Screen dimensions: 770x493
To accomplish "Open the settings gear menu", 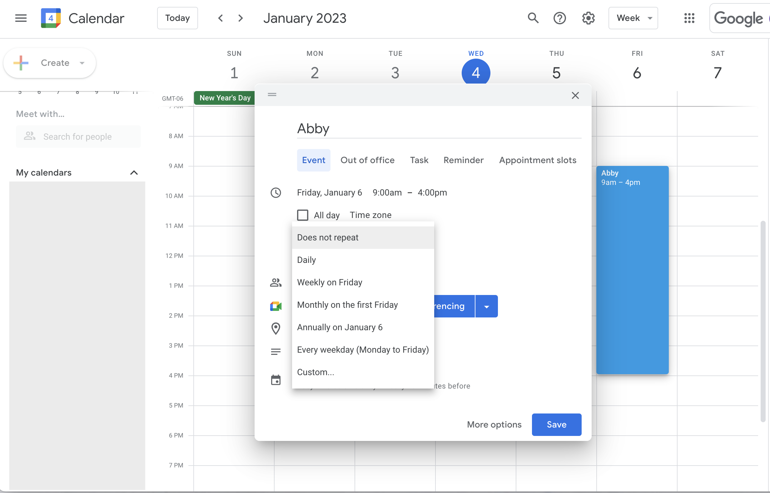I will [588, 18].
